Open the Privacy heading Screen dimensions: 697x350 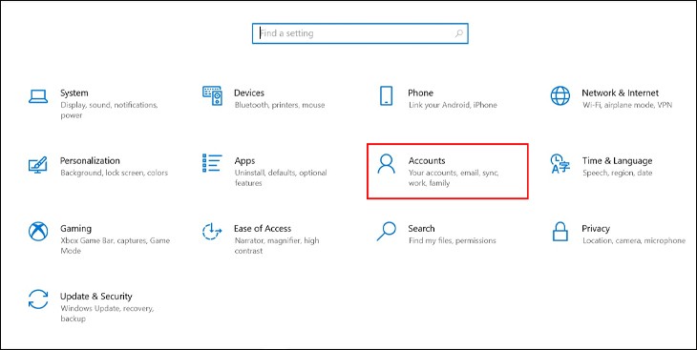[596, 229]
